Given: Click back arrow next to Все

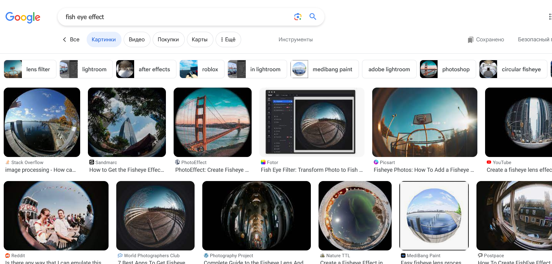Looking at the screenshot, I should click(64, 39).
